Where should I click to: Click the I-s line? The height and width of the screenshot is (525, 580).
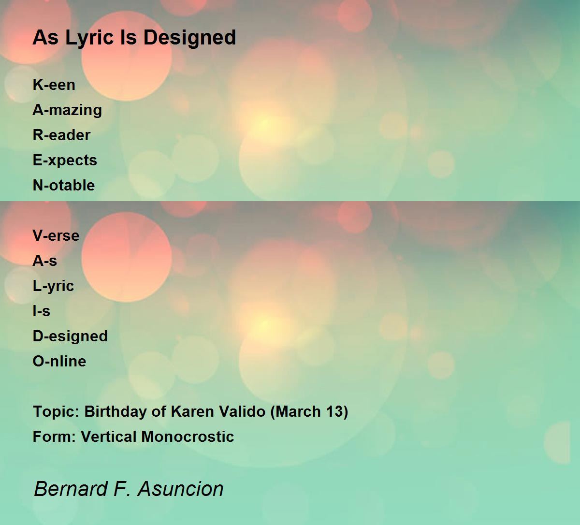42,311
